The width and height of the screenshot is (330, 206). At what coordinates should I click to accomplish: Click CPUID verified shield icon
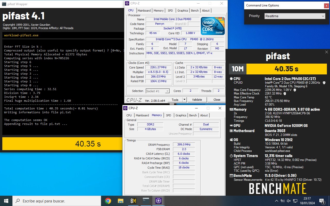coord(324,83)
